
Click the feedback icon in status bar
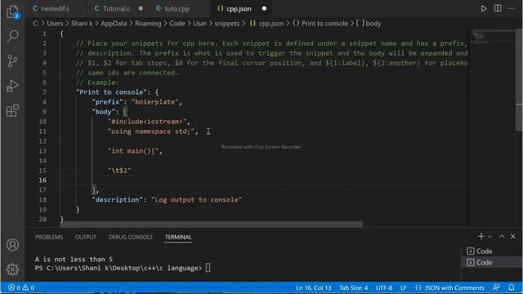(496, 287)
